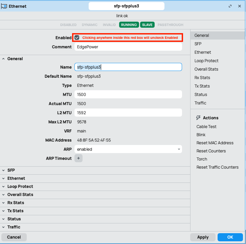Click the PASSTHROUGH status flag
Screen dimensions: 246x244
(x=171, y=25)
